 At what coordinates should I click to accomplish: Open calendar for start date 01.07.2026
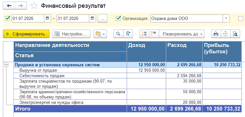[x=47, y=19]
